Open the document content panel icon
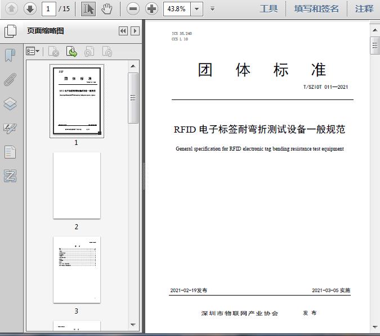This screenshot has width=380, height=336. coord(10,152)
